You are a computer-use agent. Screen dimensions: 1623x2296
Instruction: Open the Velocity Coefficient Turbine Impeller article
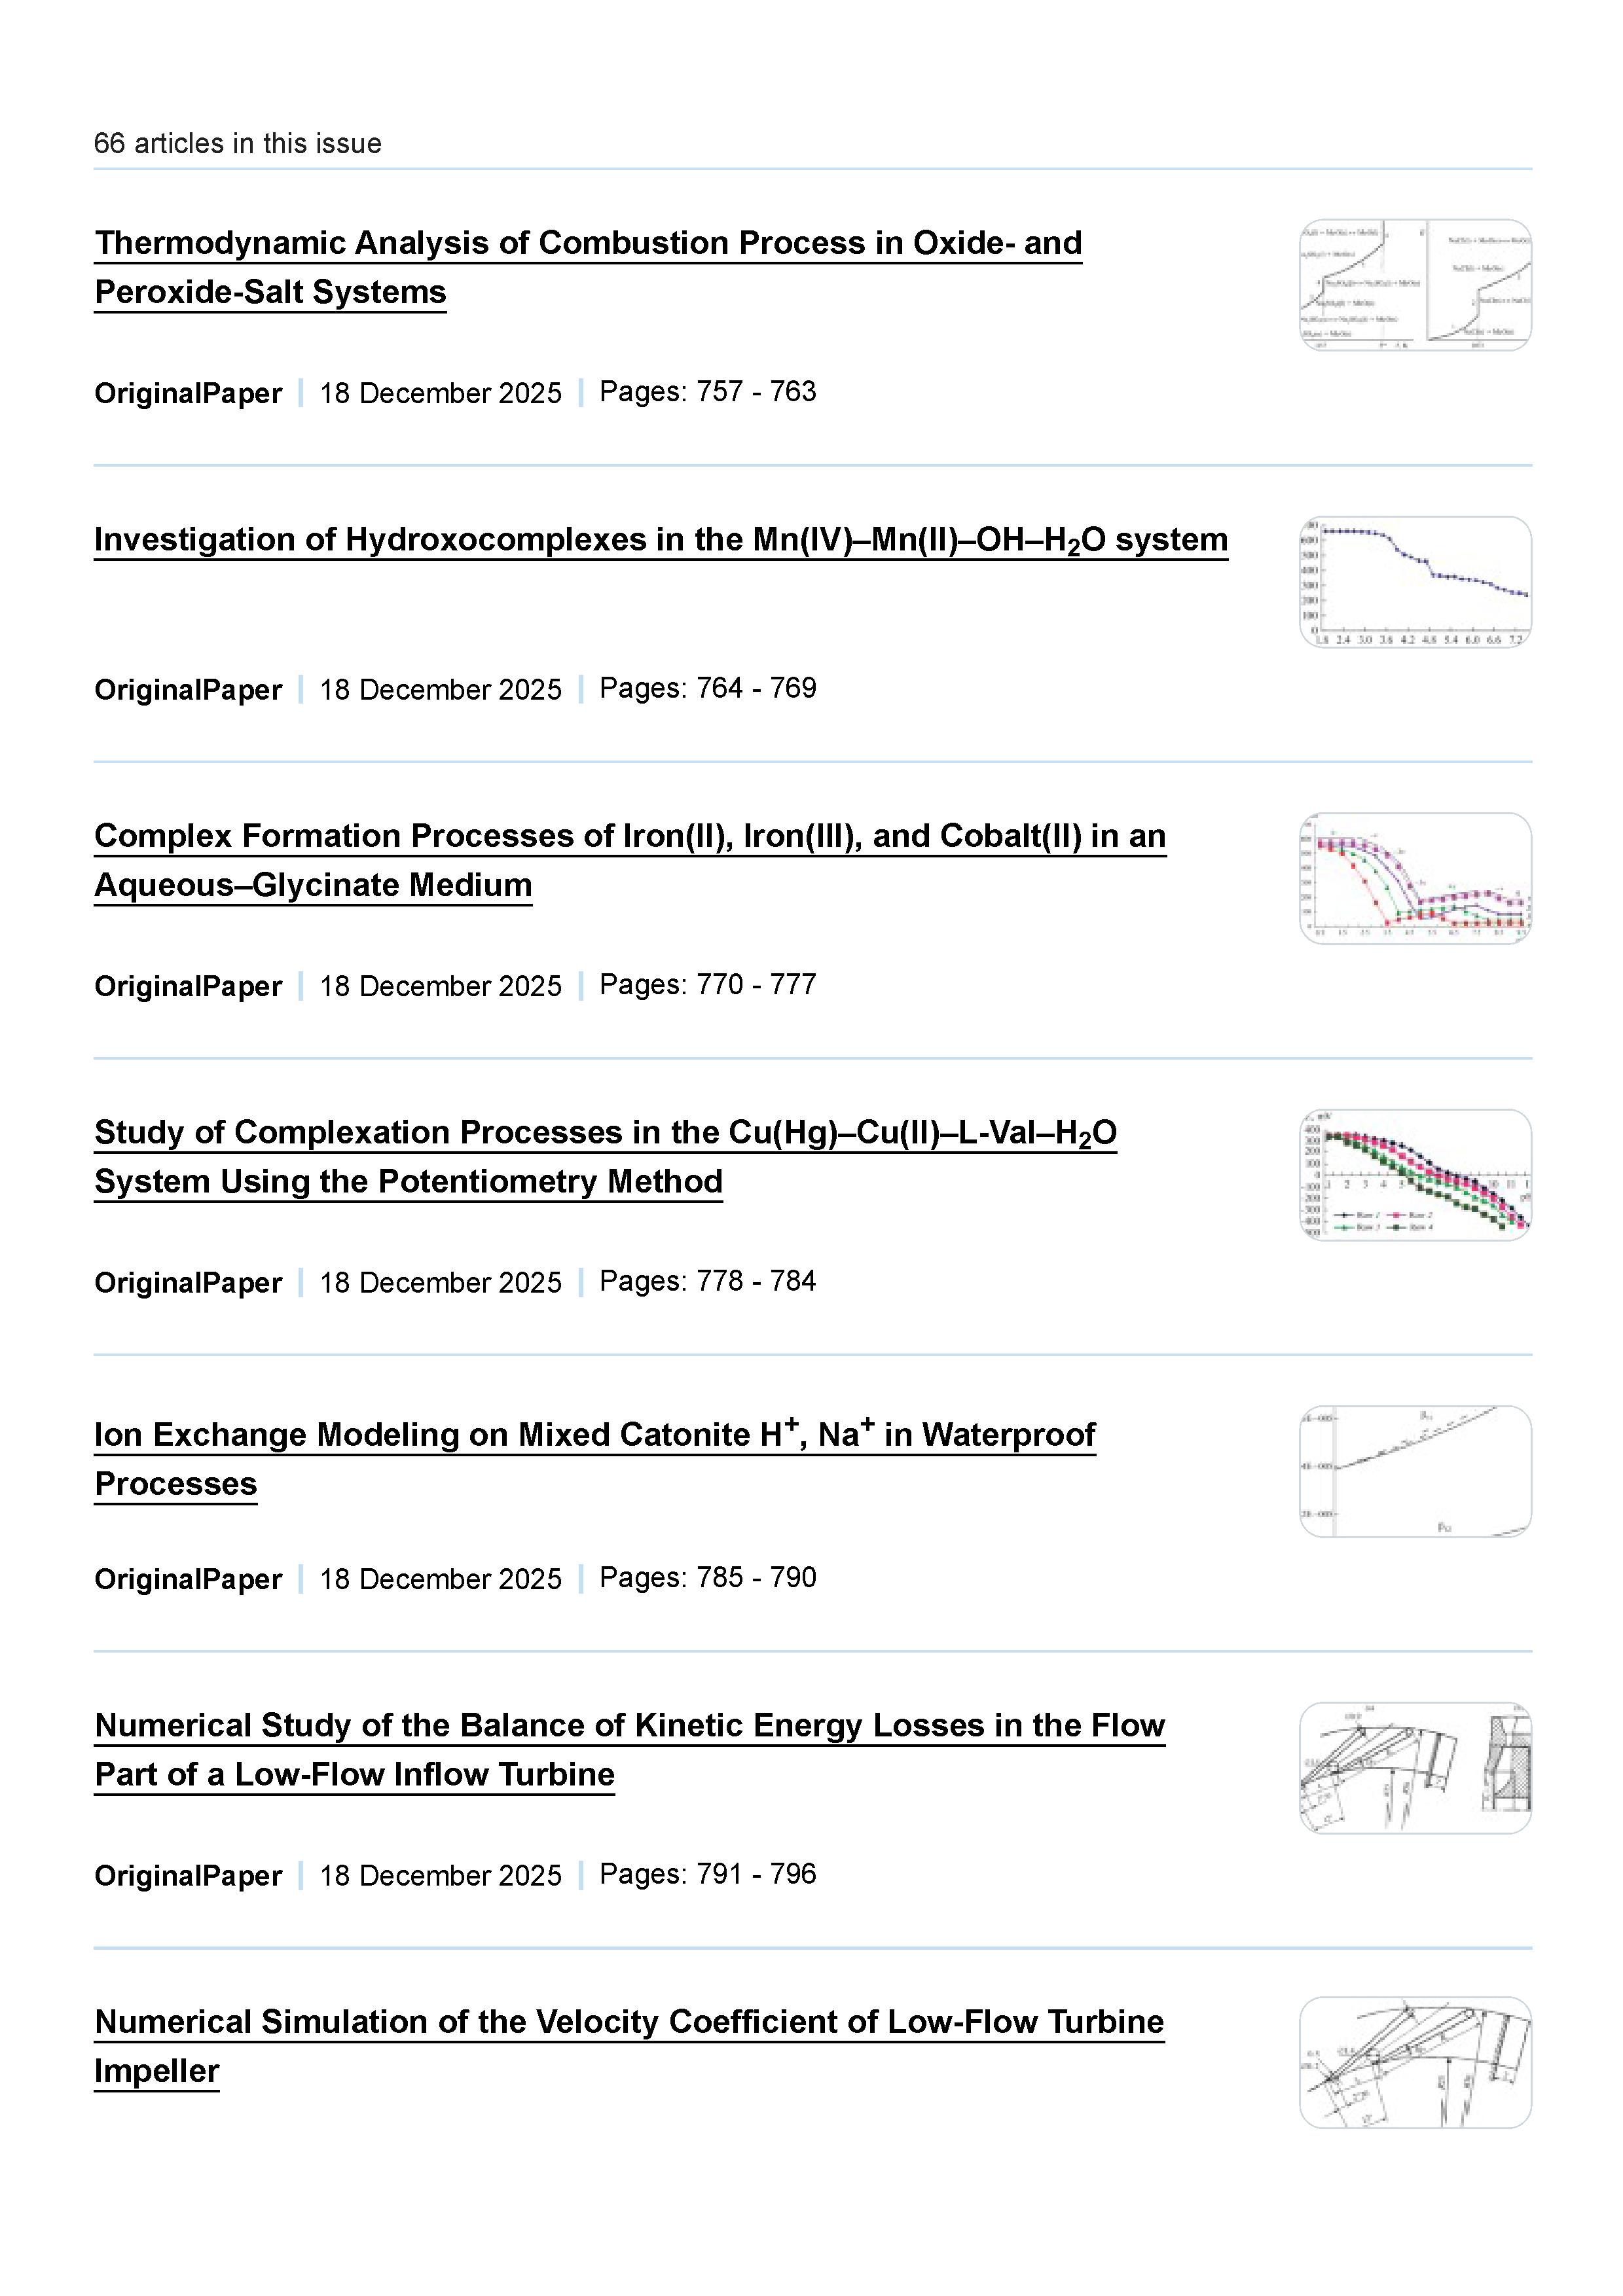(629, 2022)
